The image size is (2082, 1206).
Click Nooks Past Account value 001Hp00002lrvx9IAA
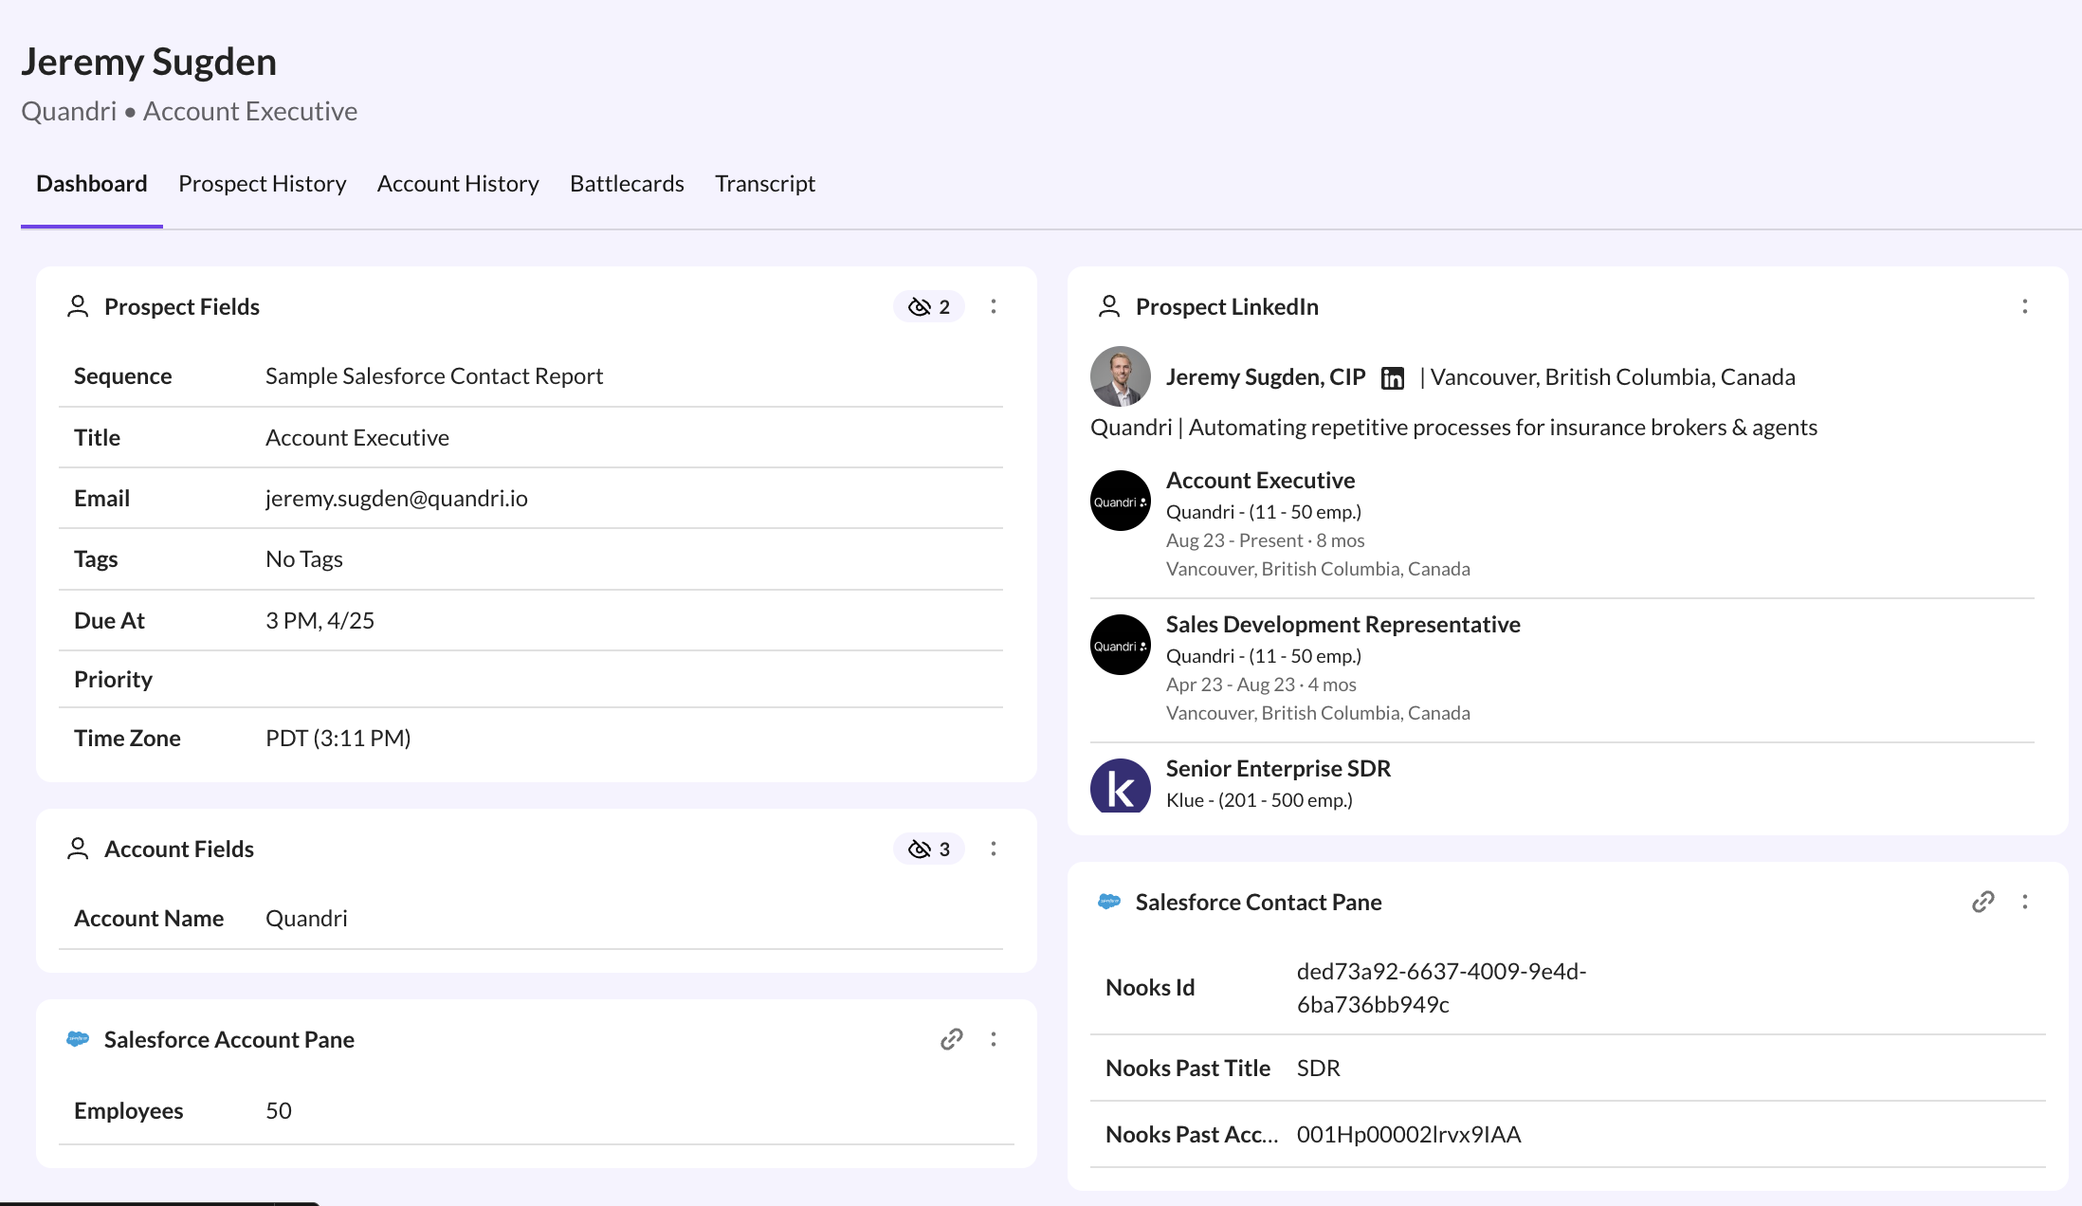[x=1409, y=1135]
